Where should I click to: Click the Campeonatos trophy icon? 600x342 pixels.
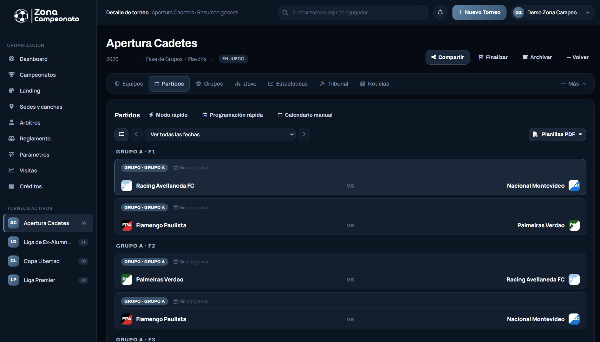(11, 74)
